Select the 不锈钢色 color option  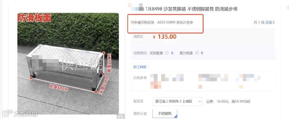click(165, 114)
